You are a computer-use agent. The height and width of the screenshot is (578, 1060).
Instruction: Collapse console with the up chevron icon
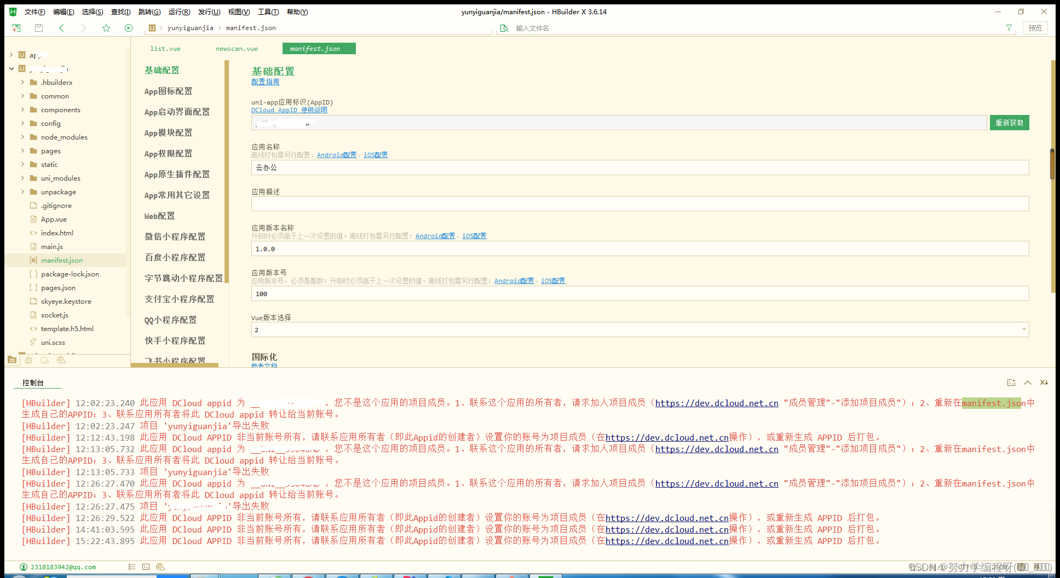[x=1028, y=383]
